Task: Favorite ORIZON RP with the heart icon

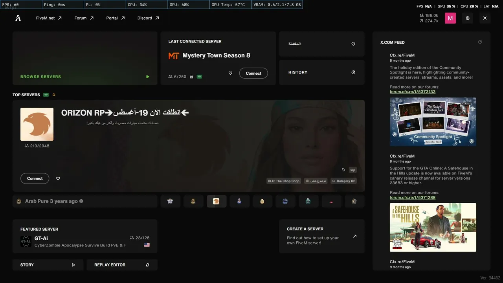Action: (x=58, y=178)
